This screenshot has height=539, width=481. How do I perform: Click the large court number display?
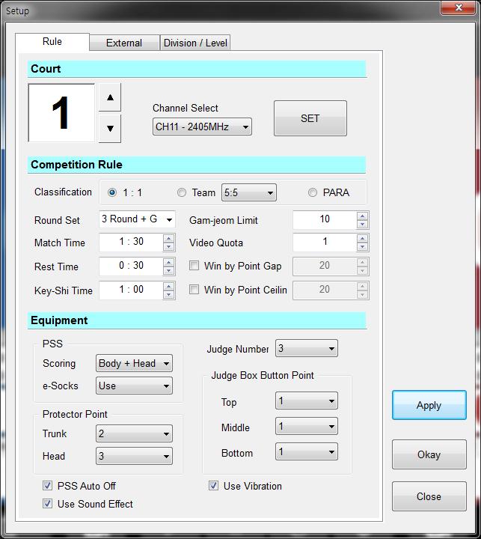61,113
